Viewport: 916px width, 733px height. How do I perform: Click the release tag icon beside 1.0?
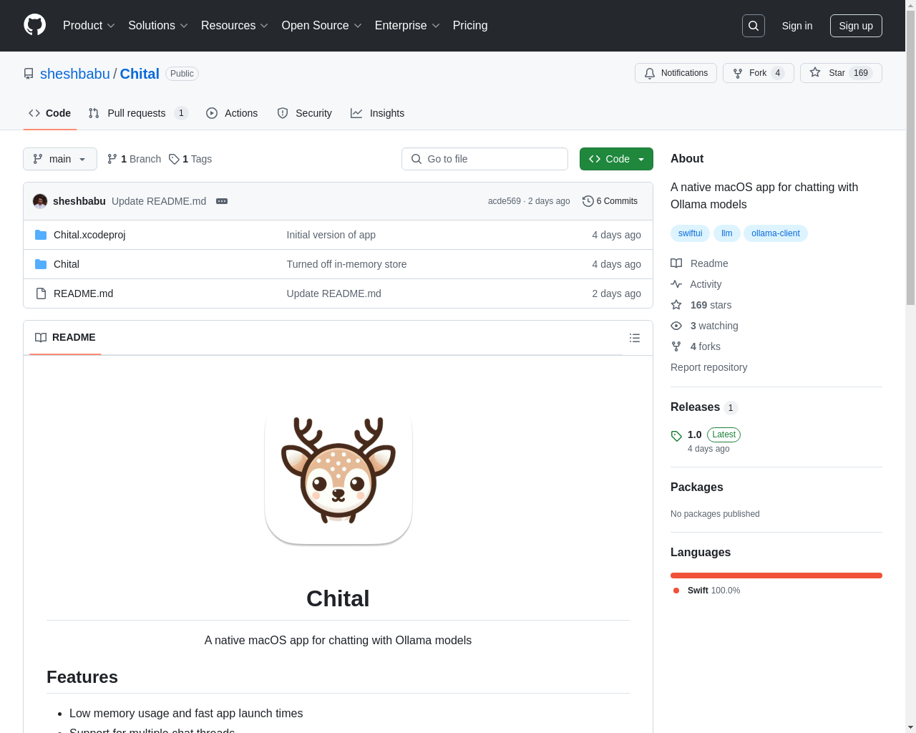(676, 436)
